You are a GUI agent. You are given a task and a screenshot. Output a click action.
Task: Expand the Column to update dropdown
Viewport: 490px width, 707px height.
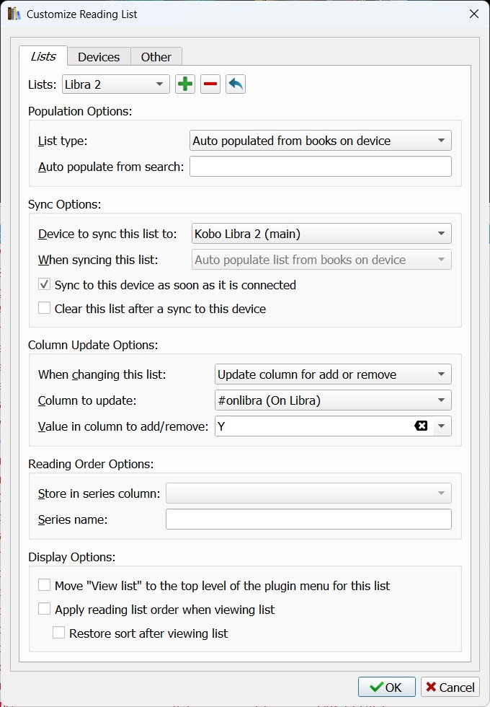pyautogui.click(x=333, y=400)
